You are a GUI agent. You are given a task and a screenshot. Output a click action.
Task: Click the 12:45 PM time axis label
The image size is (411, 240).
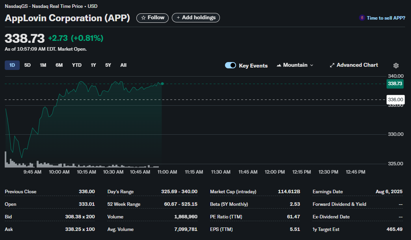[x=355, y=172]
